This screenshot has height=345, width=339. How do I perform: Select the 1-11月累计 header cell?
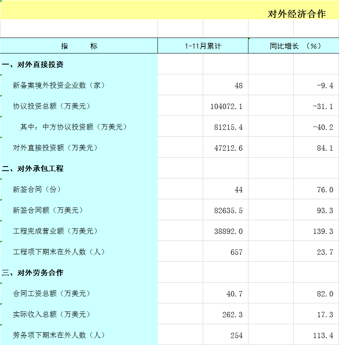click(203, 46)
